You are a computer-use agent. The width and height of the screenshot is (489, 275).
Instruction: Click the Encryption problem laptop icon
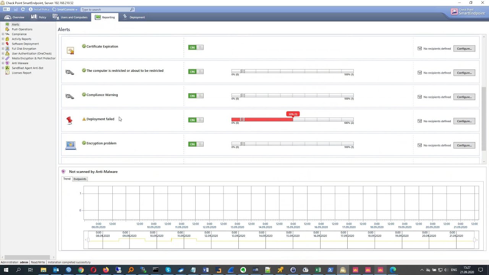tap(71, 146)
